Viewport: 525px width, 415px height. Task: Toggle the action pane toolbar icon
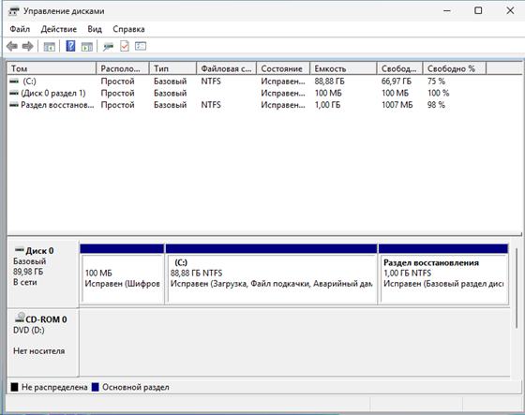(x=87, y=47)
